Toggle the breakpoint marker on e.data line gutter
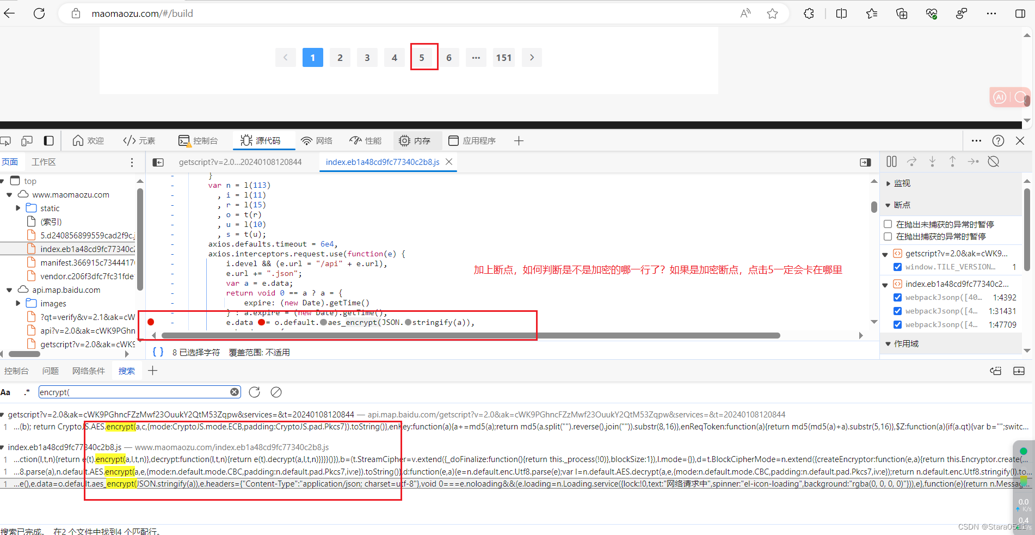 (x=151, y=322)
